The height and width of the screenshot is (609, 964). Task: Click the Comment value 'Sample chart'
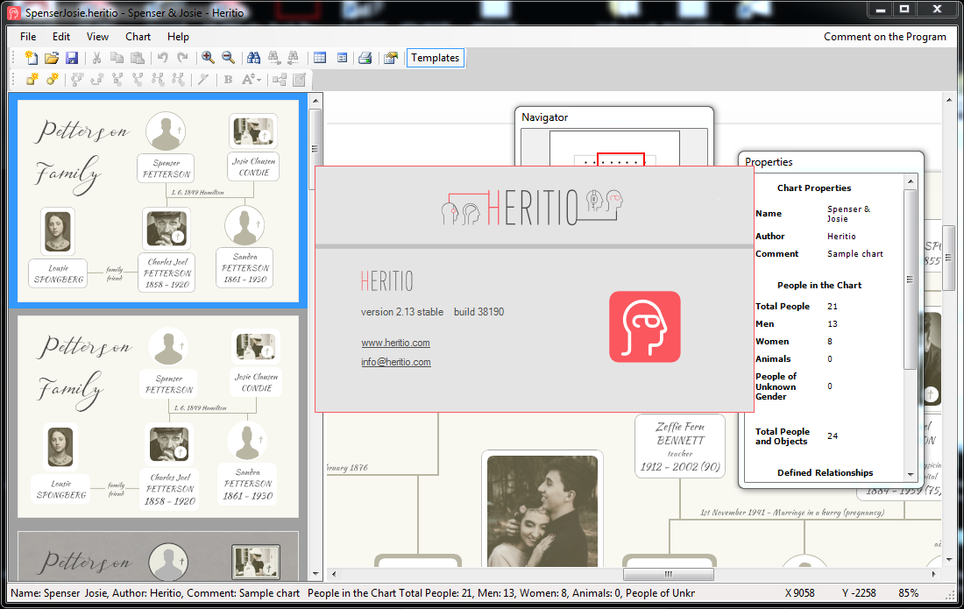(x=854, y=254)
